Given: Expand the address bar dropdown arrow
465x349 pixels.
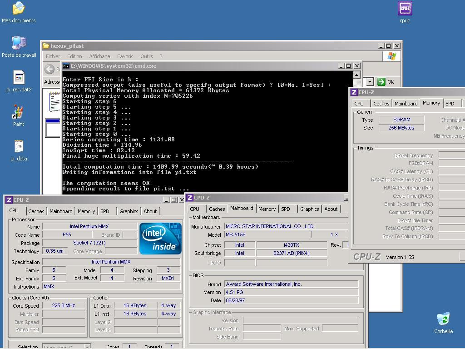Looking at the screenshot, I should [x=370, y=82].
